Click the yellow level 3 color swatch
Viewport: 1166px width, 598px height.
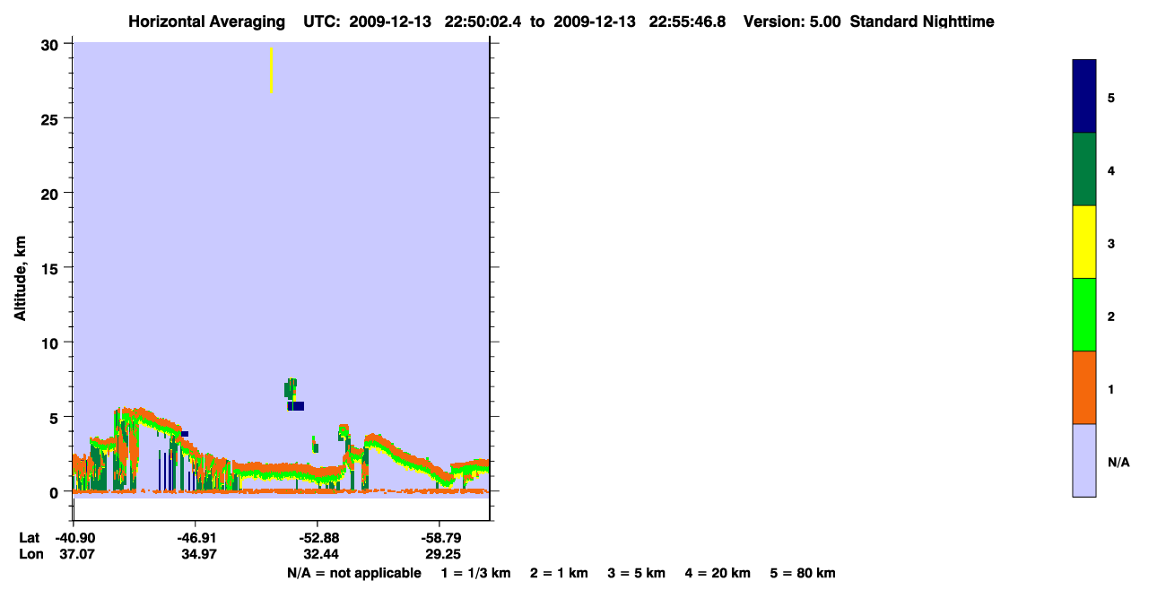click(x=1084, y=242)
